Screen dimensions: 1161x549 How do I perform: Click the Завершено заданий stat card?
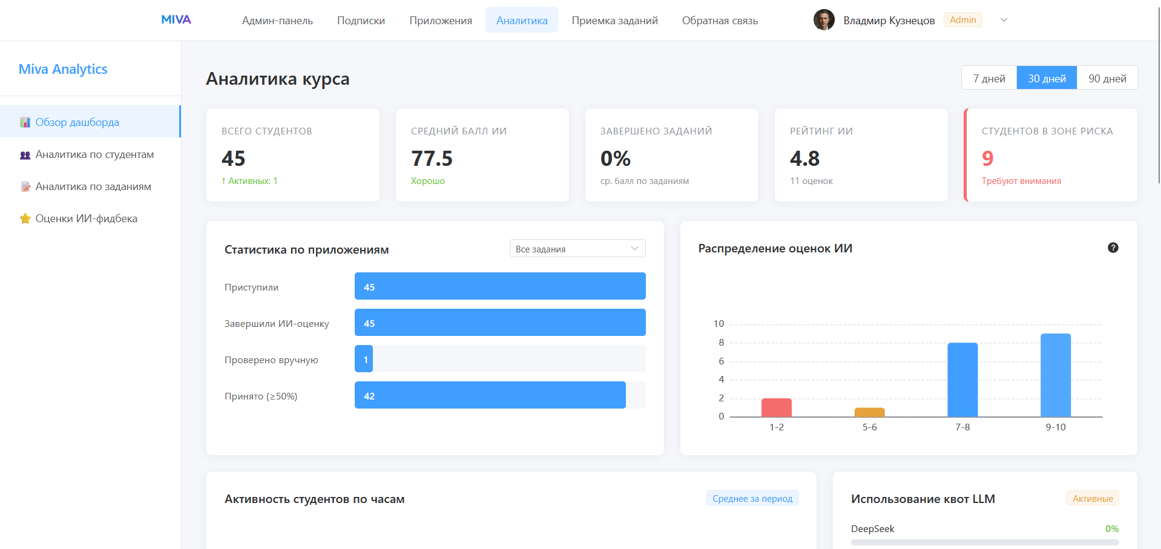[672, 155]
